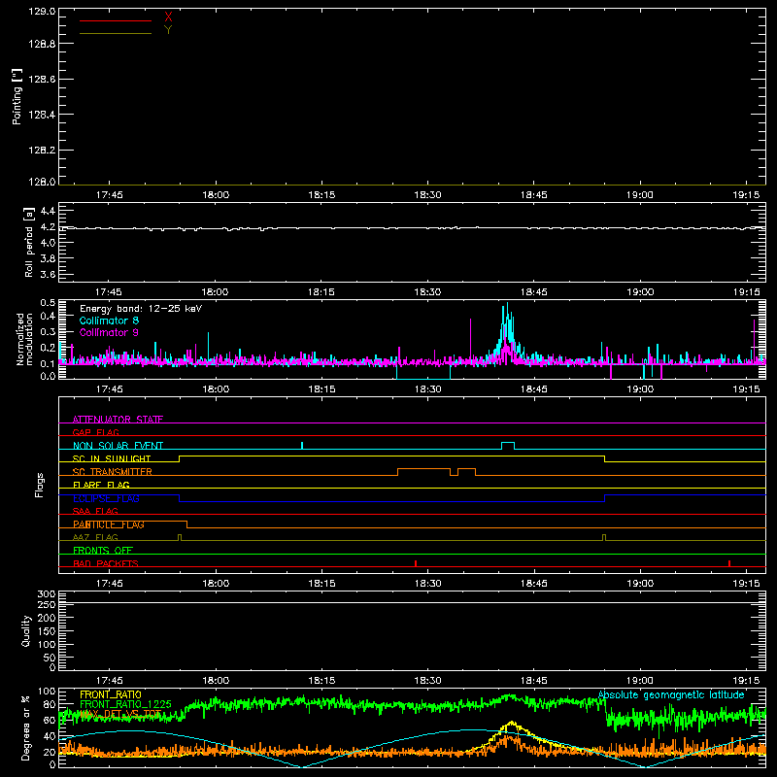Click the 19:00 tick below the Flags panel
The height and width of the screenshot is (777, 777).
(640, 584)
